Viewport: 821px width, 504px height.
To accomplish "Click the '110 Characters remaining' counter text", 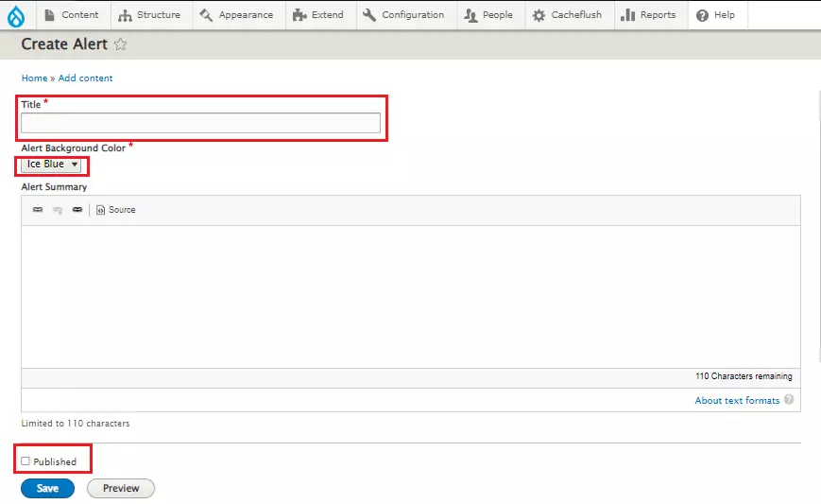I will [744, 376].
